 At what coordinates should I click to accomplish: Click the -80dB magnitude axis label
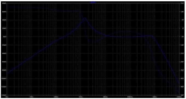[4, 70]
